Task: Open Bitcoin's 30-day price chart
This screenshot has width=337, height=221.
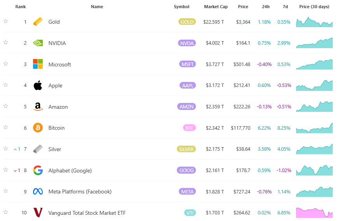Action: pos(314,128)
